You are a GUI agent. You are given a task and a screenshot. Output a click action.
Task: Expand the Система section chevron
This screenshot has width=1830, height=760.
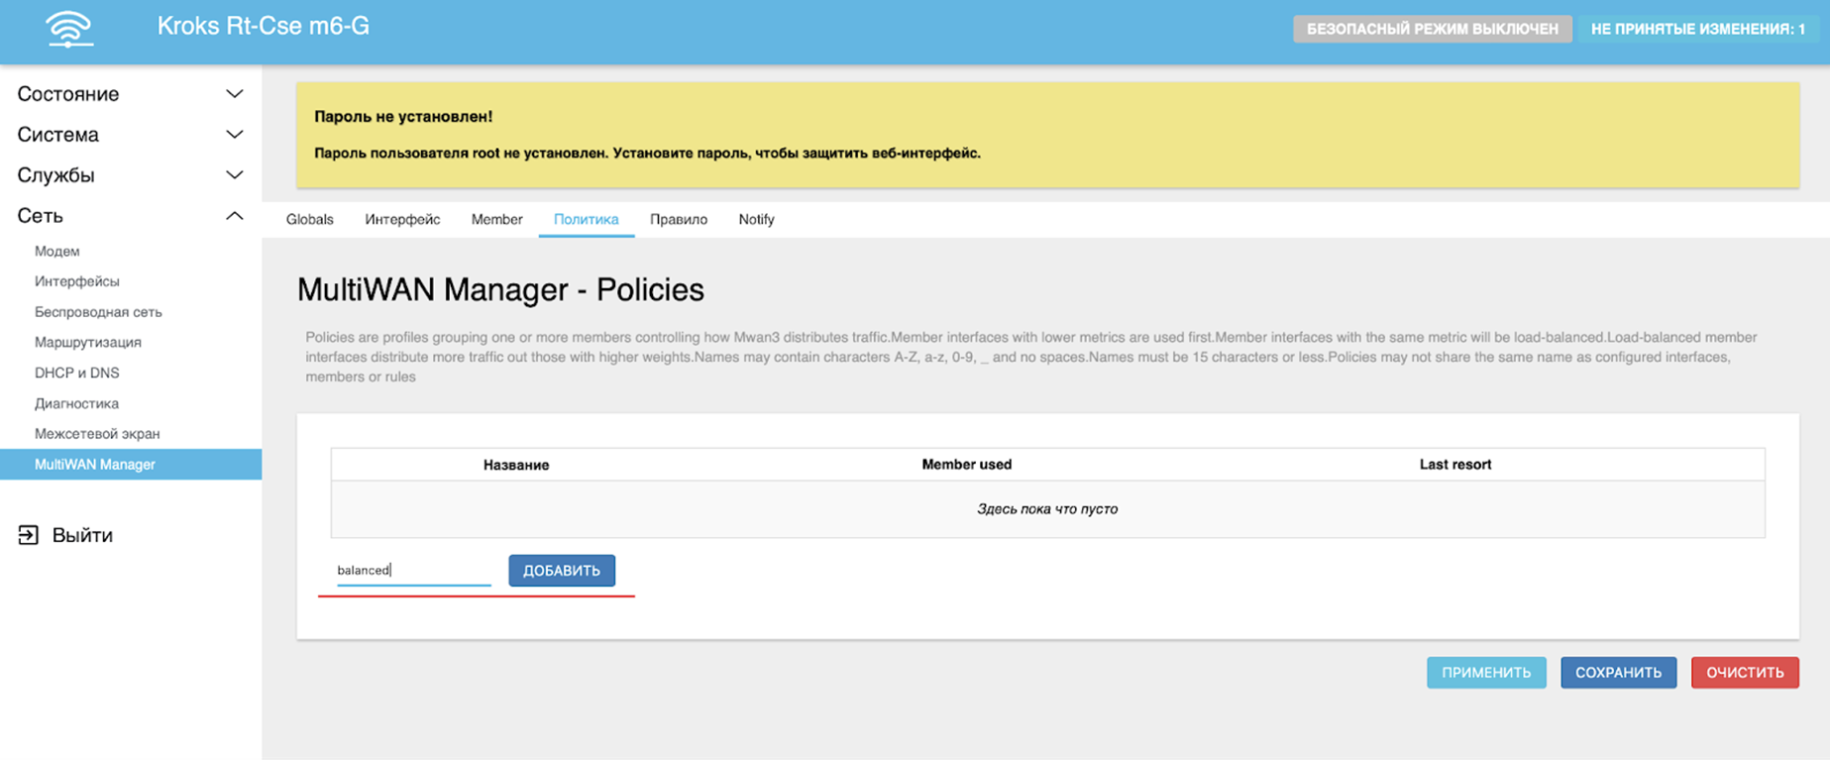pos(234,135)
